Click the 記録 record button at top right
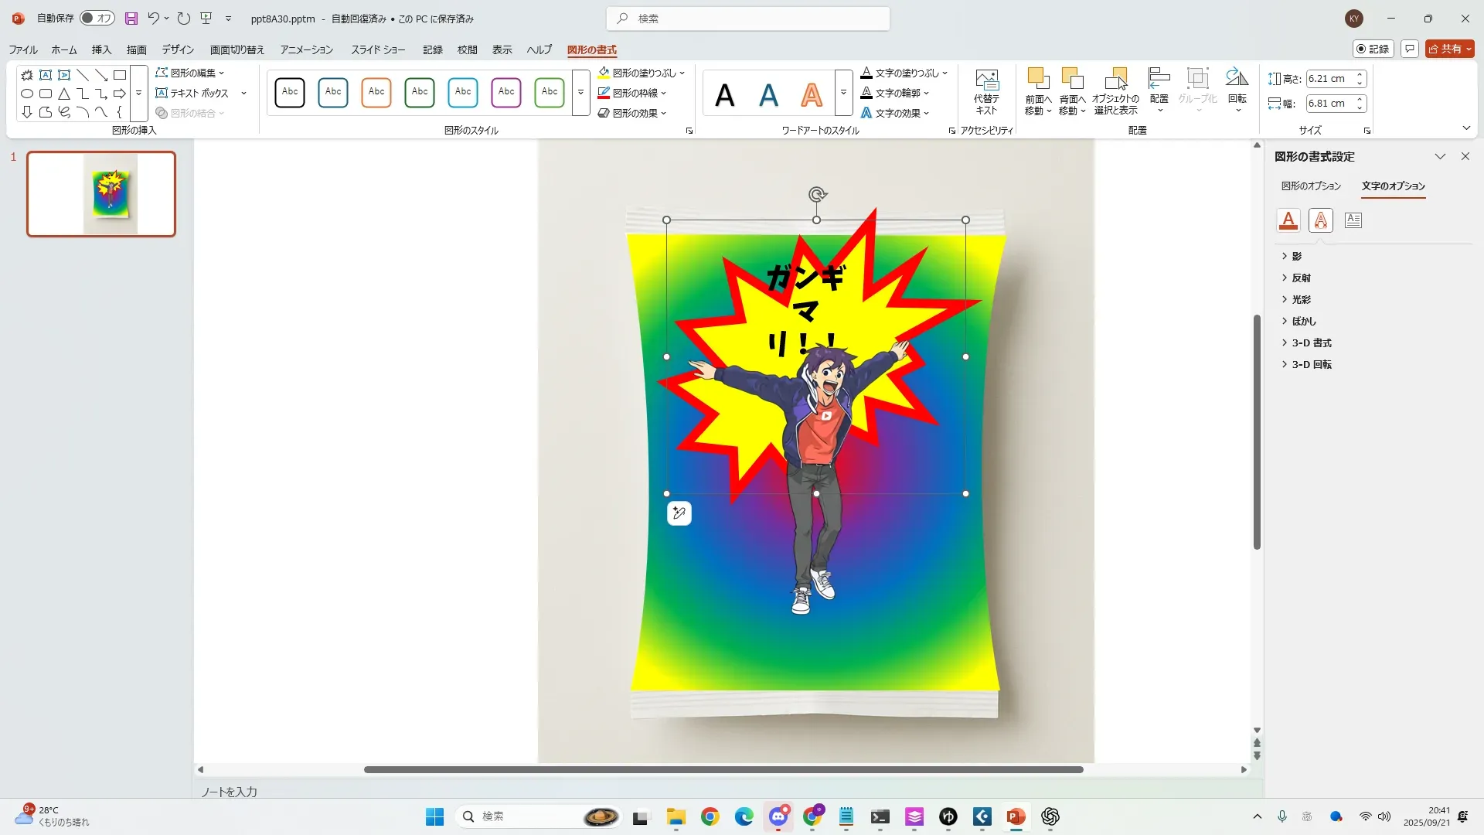Viewport: 1484px width, 835px height. click(x=1373, y=49)
